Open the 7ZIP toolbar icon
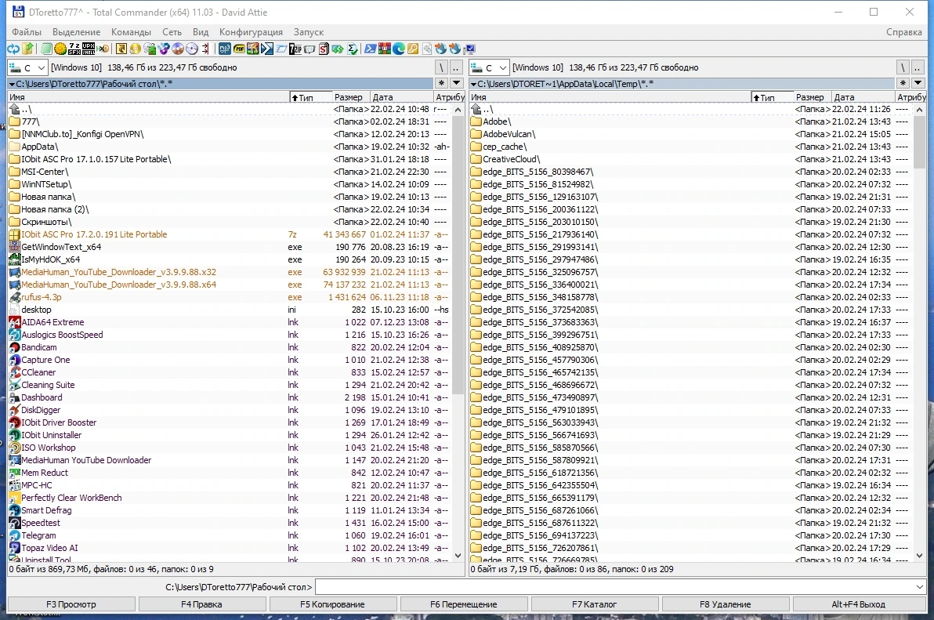Screen dimensions: 934x620 coord(295,49)
